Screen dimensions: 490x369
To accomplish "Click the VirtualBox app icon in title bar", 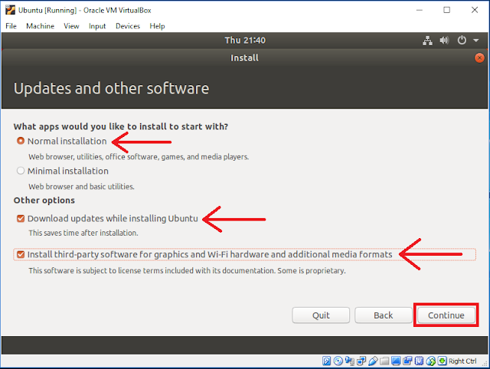I will coord(10,10).
